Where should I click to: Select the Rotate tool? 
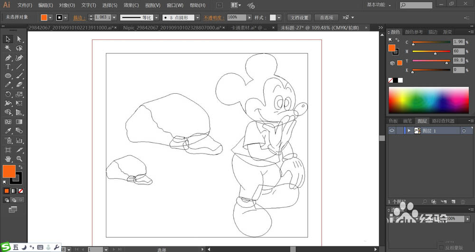point(8,94)
